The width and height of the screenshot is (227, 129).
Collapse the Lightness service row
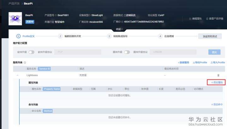18,75
